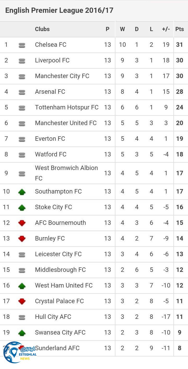Click Leicester City FC's 13 points value

click(180, 254)
